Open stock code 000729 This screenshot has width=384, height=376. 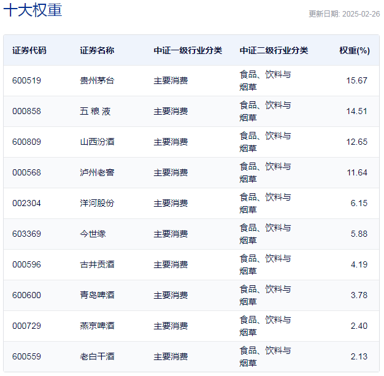click(26, 326)
